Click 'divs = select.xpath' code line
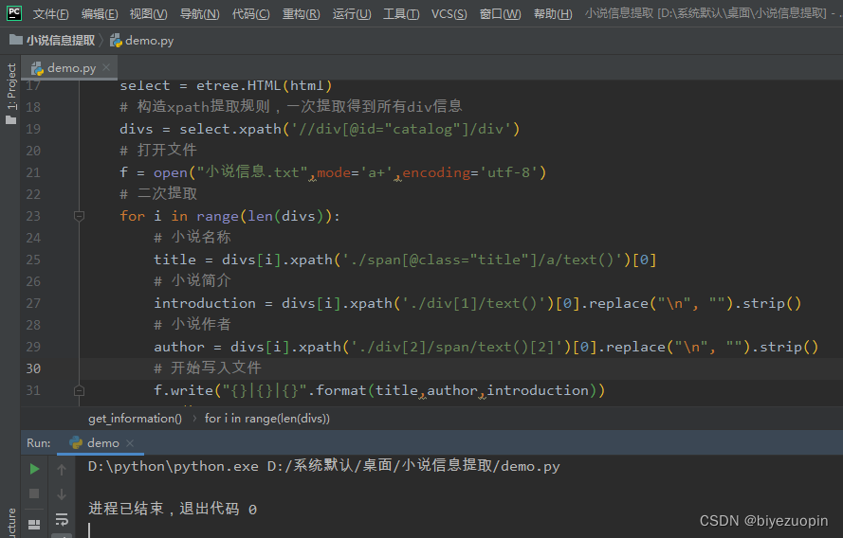Viewport: 843px width, 538px height. coord(320,129)
